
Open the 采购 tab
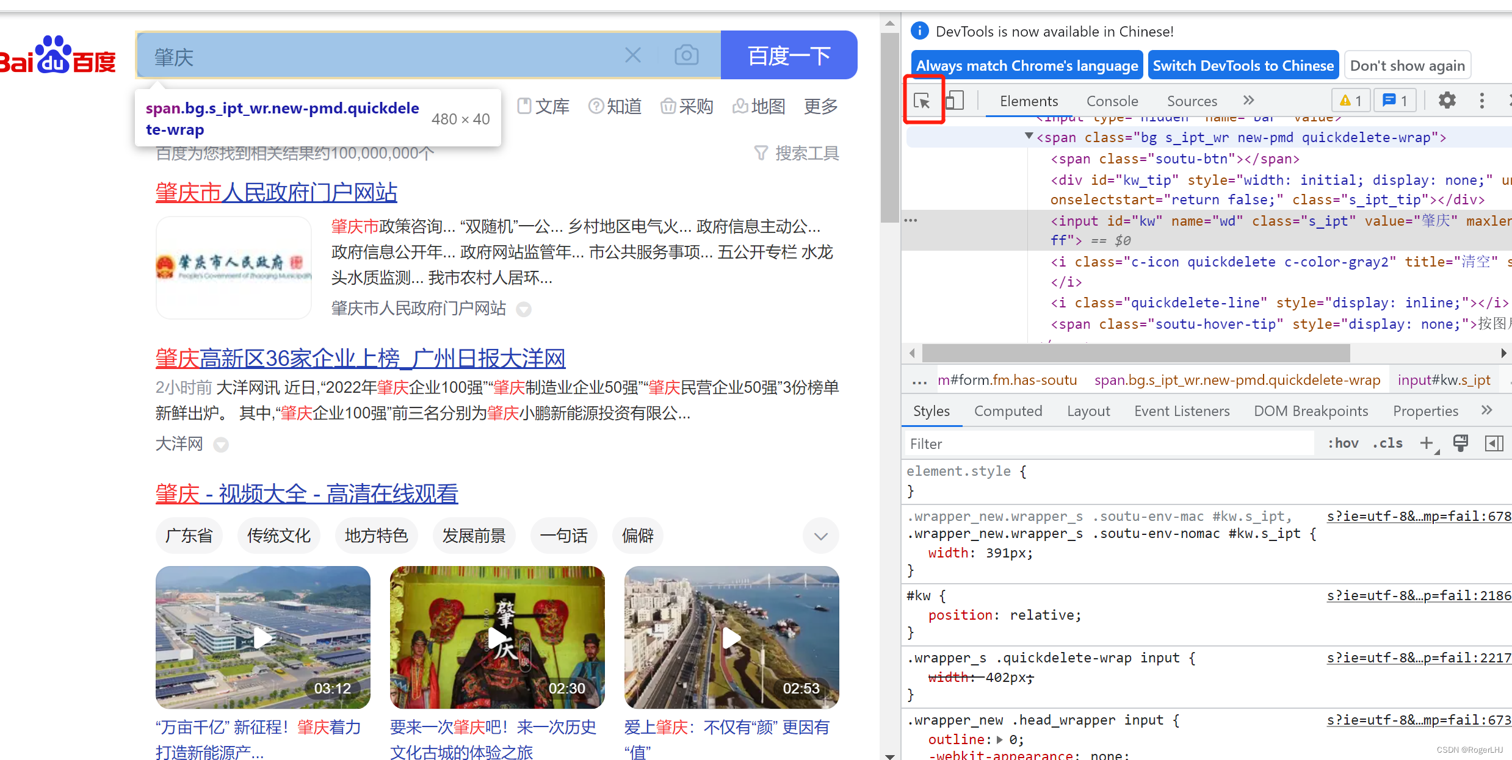(687, 106)
